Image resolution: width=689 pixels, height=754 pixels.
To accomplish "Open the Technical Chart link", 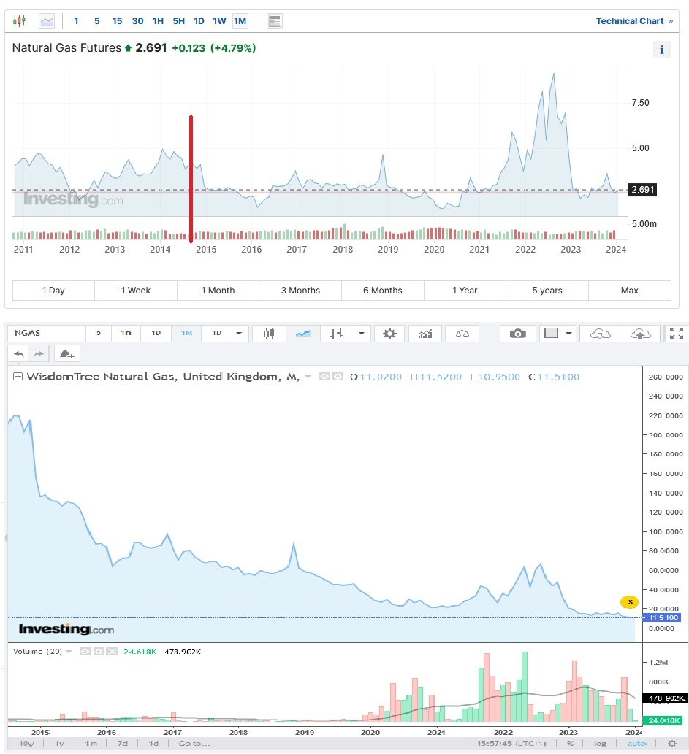I will pyautogui.click(x=633, y=21).
